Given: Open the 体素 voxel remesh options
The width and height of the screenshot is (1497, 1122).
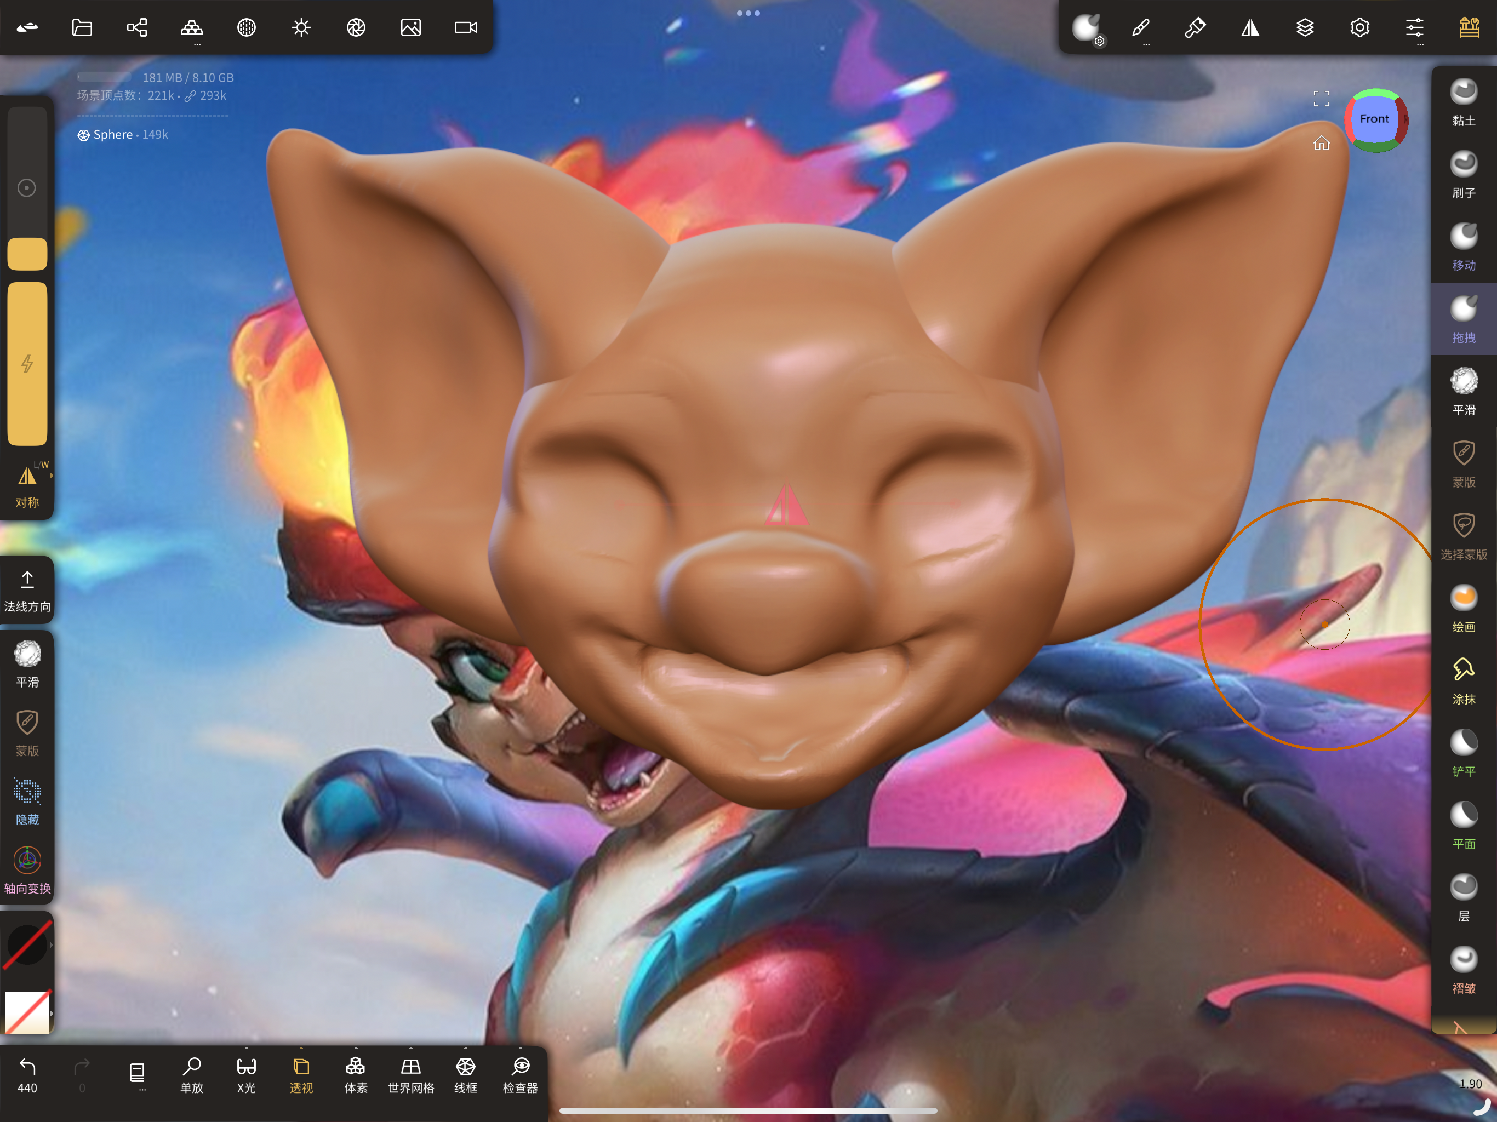Looking at the screenshot, I should (356, 1075).
